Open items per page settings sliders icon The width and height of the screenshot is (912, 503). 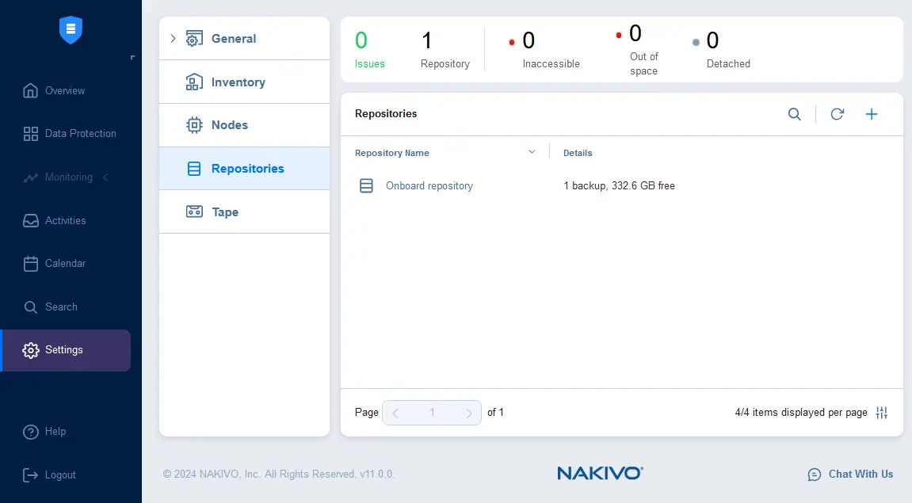882,412
